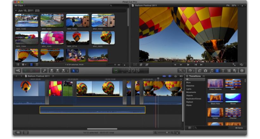Click the insert clip edit button
Image resolution: width=260 pixels, height=139 pixels.
point(57,71)
